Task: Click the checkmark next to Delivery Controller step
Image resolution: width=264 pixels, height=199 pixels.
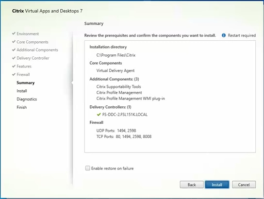Action: (x=14, y=58)
